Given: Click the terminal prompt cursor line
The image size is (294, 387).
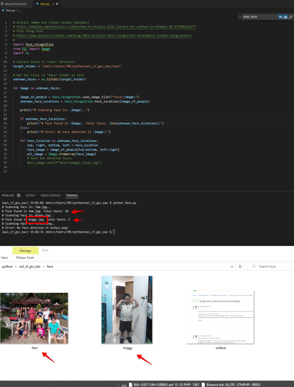Looking at the screenshot, I should click(114, 232).
